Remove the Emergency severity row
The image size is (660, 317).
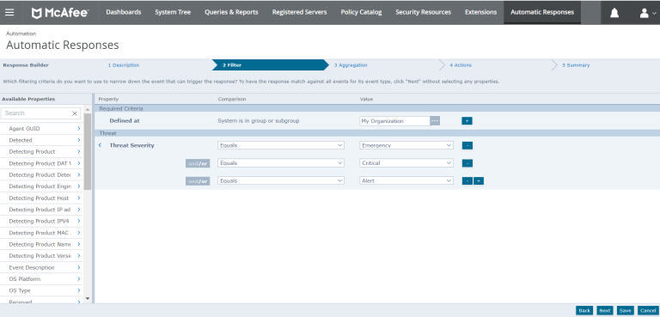pos(467,146)
